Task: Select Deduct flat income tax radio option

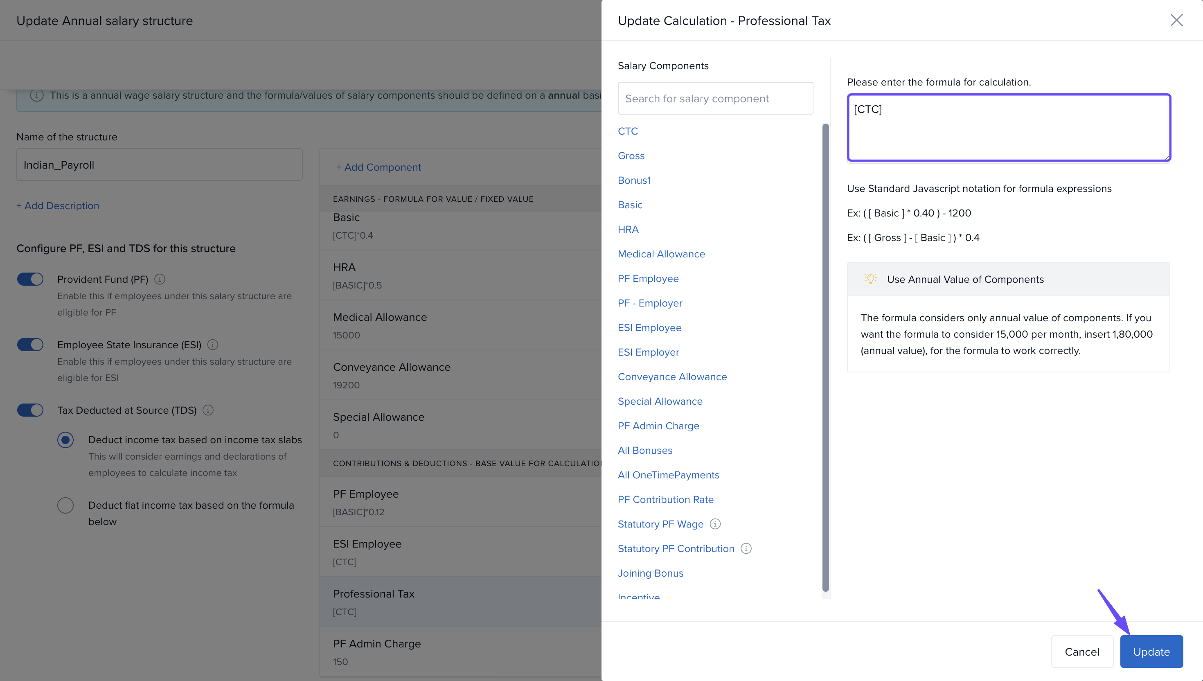Action: [65, 505]
